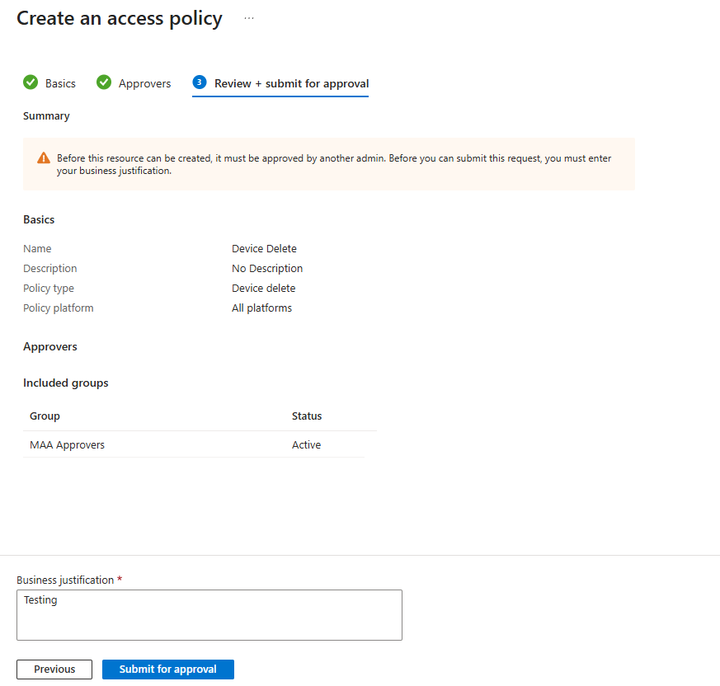Image resolution: width=720 pixels, height=686 pixels.
Task: Click the No Description value text
Action: click(267, 269)
